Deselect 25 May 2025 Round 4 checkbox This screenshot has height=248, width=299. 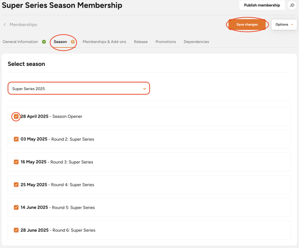coord(16,185)
